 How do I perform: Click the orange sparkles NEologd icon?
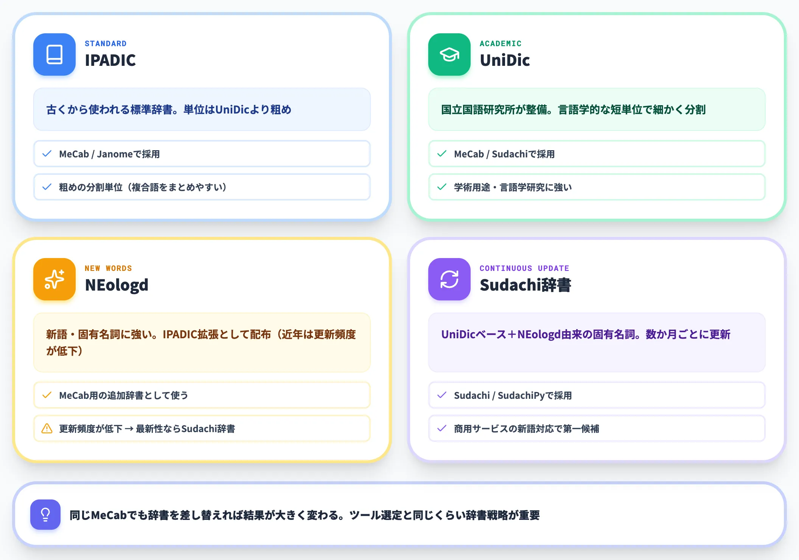coord(54,279)
